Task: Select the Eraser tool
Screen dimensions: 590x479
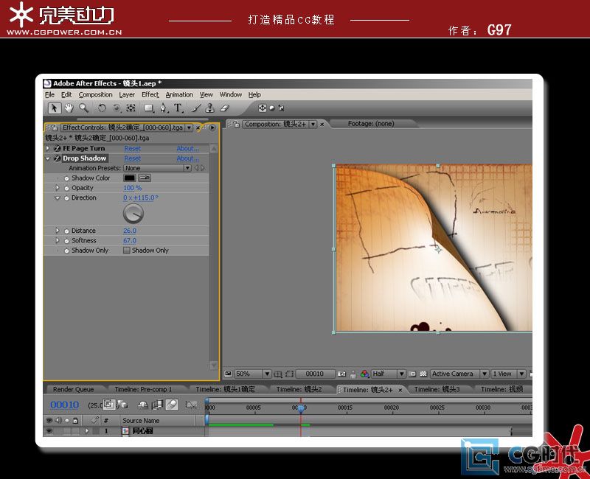Action: 224,108
